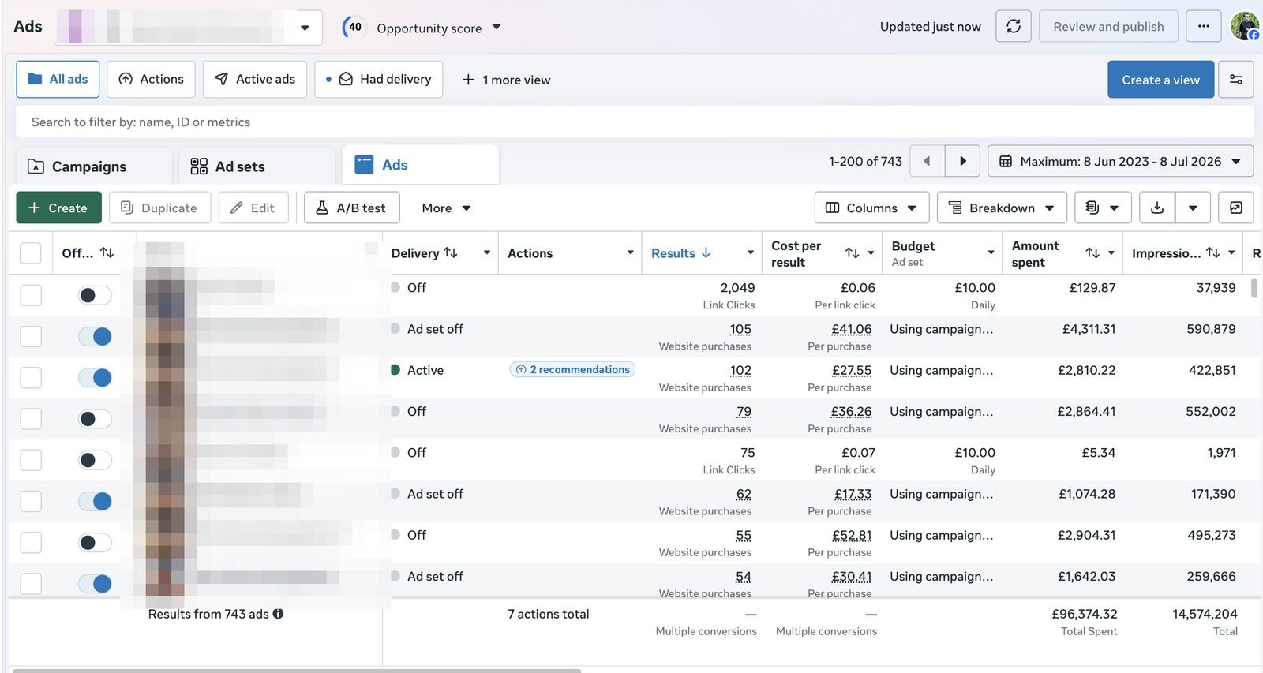Click the search filter input field

coord(635,122)
